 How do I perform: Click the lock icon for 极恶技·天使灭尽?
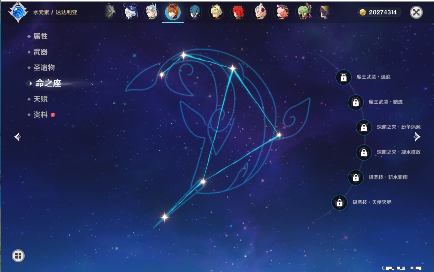340,203
